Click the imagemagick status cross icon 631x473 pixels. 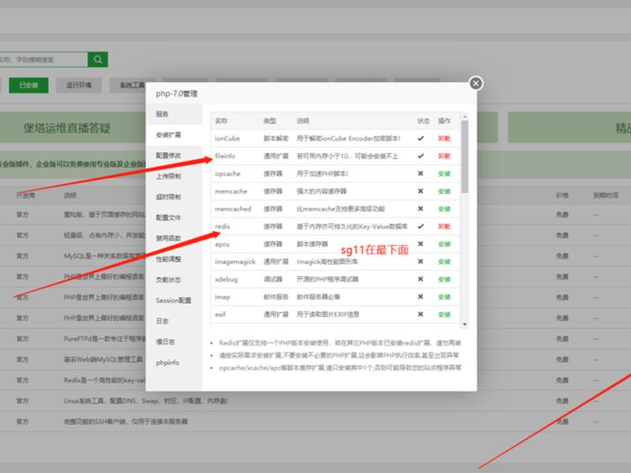420,262
